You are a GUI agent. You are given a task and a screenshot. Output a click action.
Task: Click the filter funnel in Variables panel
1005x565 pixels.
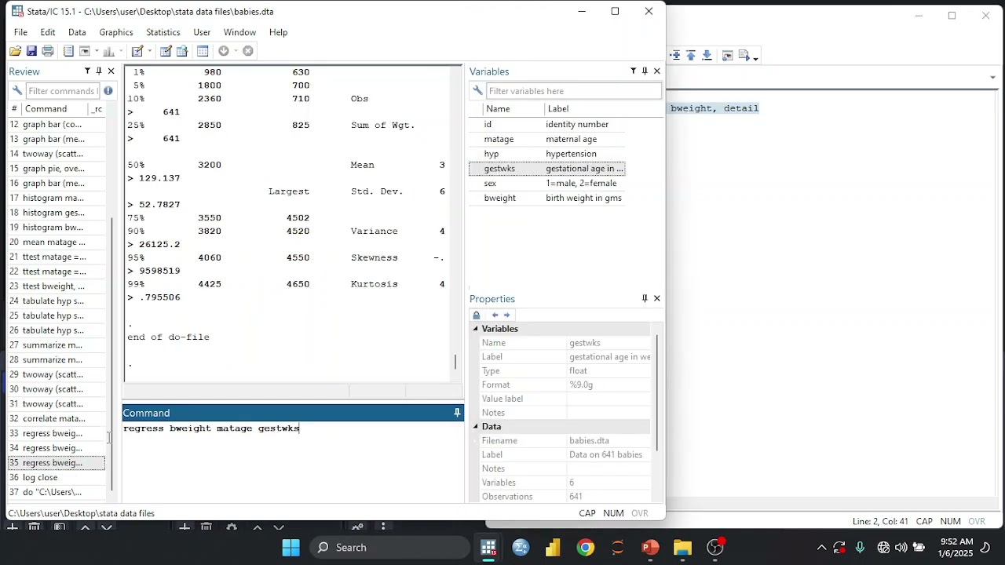coord(634,71)
